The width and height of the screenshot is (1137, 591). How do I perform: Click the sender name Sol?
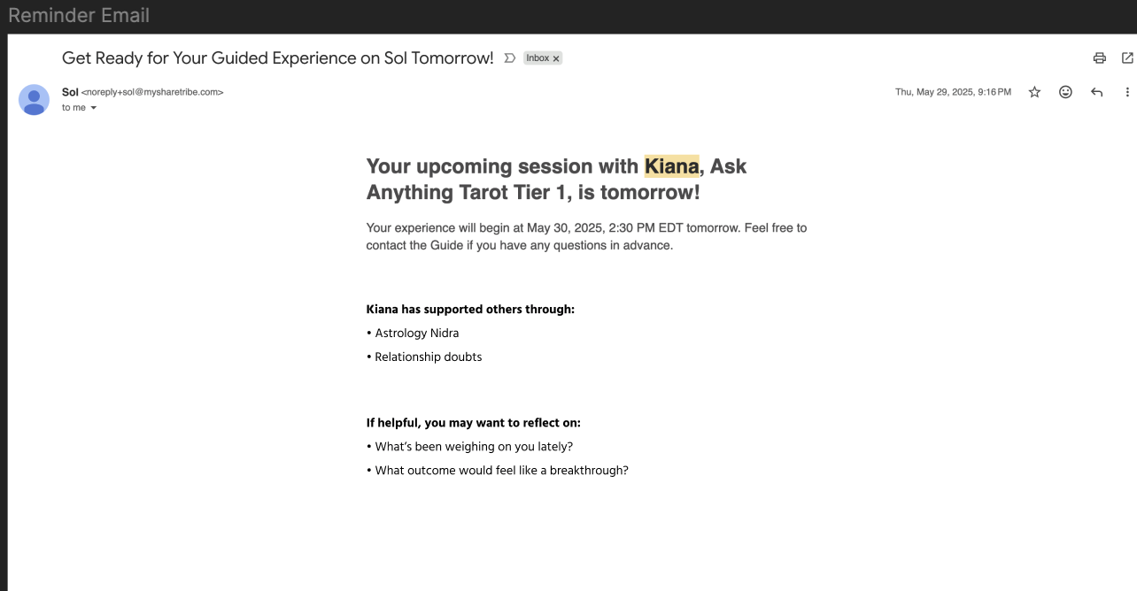pyautogui.click(x=70, y=91)
